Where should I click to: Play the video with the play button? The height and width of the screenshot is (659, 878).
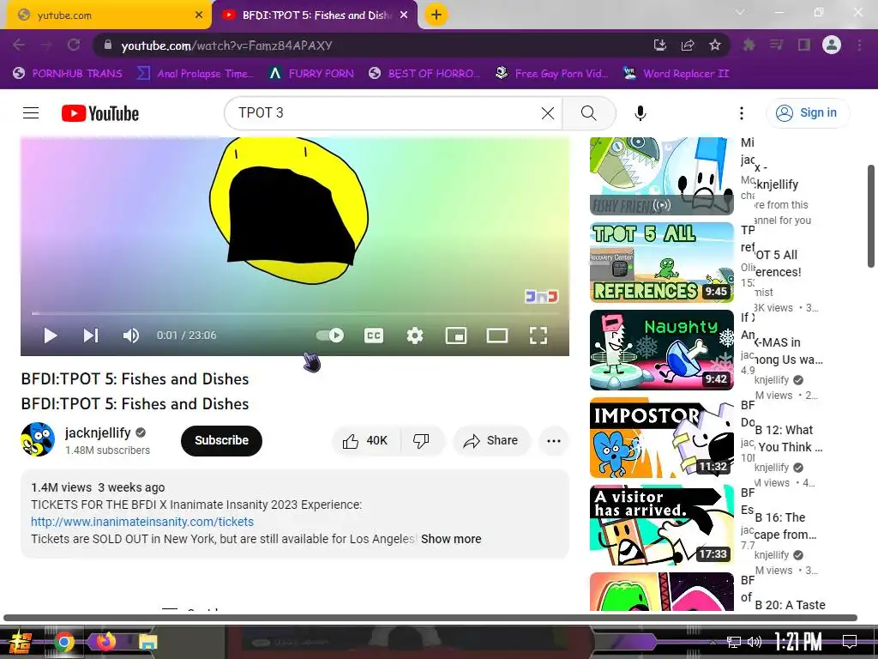coord(51,336)
